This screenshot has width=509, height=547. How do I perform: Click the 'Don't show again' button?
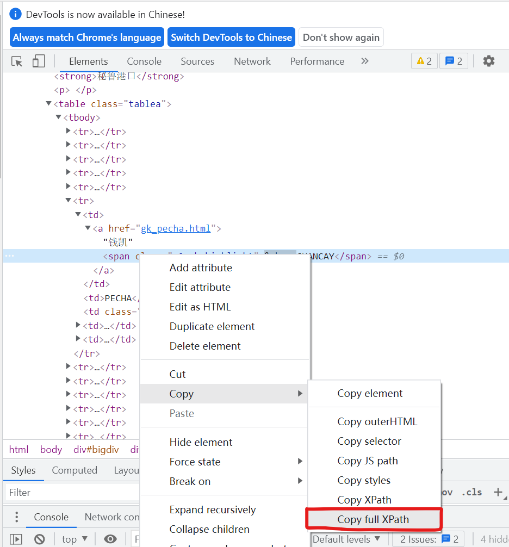341,37
